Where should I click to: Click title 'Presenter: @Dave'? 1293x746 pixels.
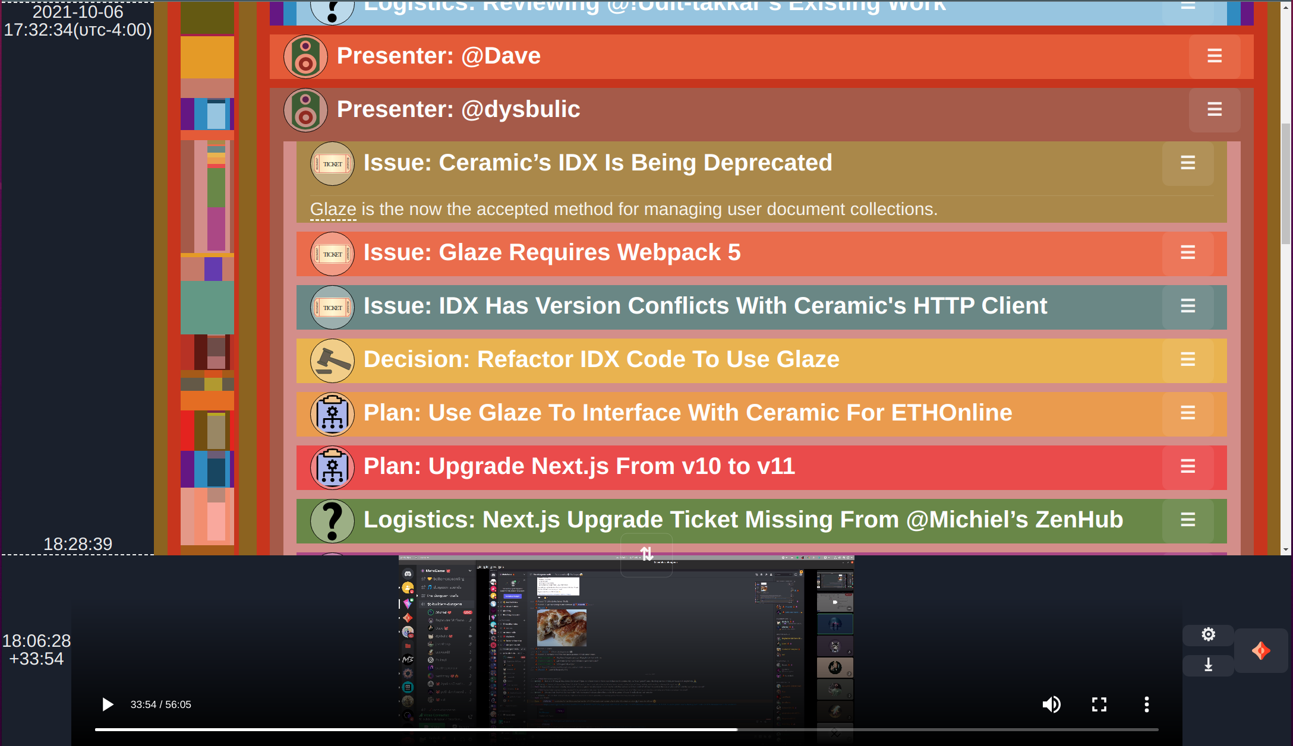pos(439,56)
